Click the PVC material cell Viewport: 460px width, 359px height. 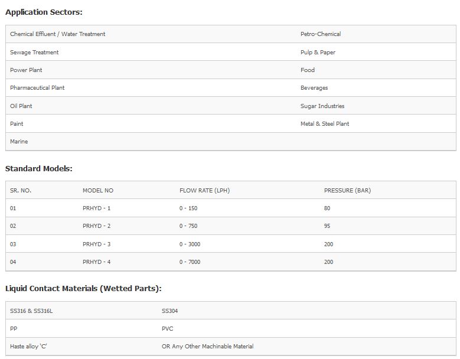coord(167,329)
